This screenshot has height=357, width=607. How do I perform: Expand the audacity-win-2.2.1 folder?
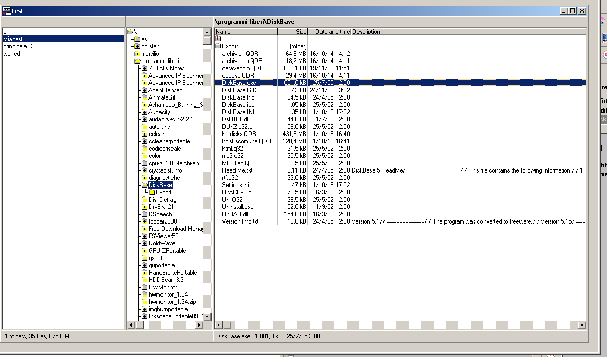[x=145, y=120]
